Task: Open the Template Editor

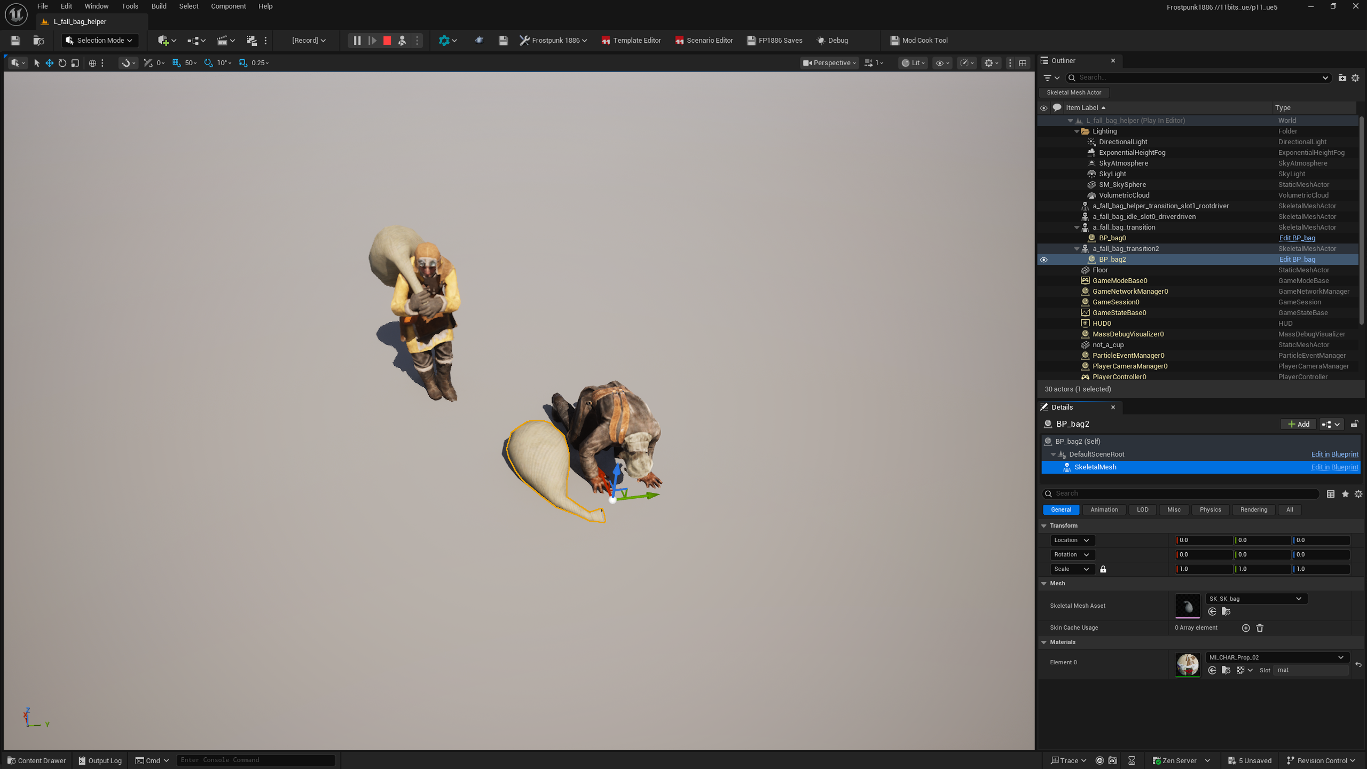Action: click(x=631, y=41)
